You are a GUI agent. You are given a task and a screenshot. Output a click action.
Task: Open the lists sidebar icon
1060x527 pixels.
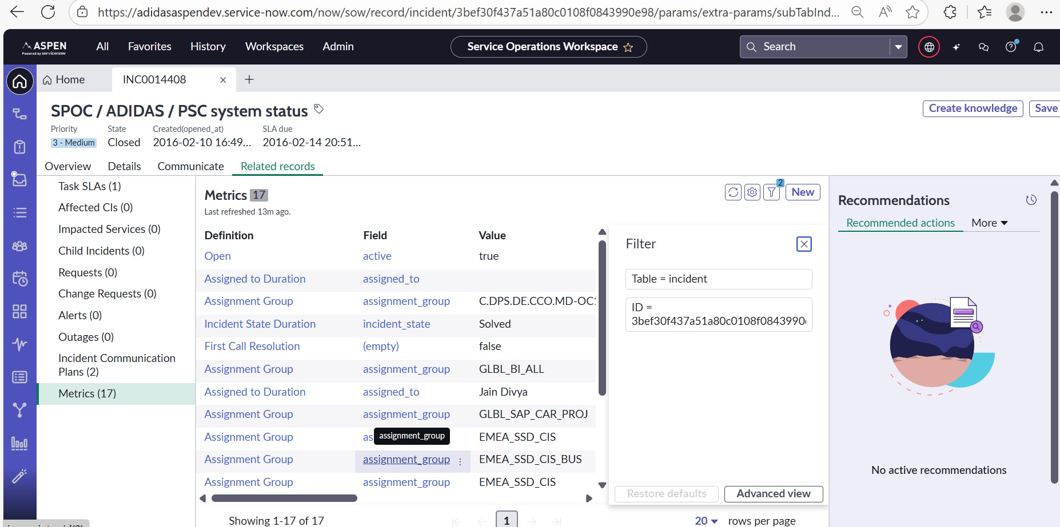pos(19,212)
